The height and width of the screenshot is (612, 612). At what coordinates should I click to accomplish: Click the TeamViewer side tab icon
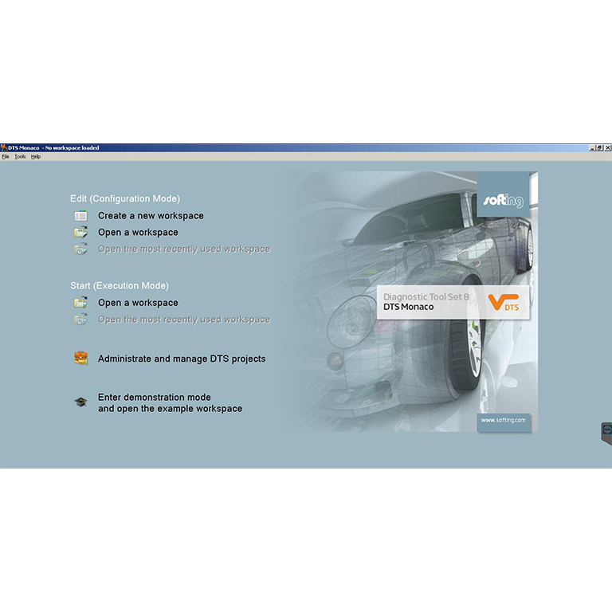tap(606, 433)
